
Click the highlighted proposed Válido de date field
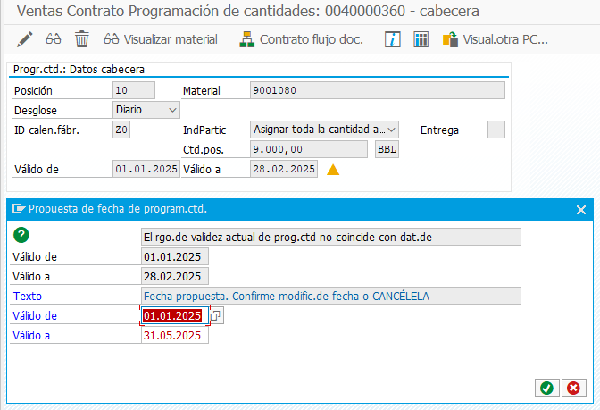click(x=175, y=315)
